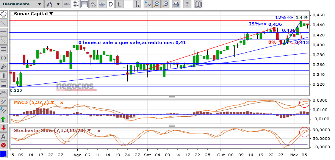Click the green up arrow marker tool
The height and width of the screenshot is (160, 335).
pyautogui.click(x=4, y=119)
